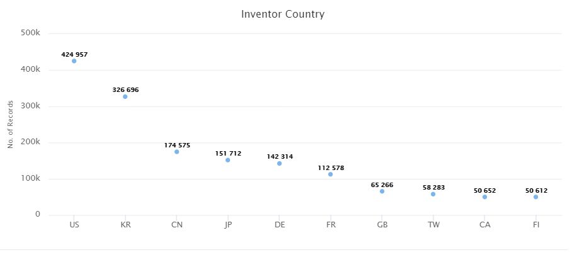Viewport: 572px width, 262px height.
Task: Click the 500k y-axis tick label
Action: click(x=30, y=33)
